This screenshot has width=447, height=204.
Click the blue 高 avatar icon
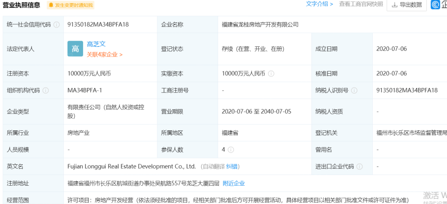tap(75, 49)
